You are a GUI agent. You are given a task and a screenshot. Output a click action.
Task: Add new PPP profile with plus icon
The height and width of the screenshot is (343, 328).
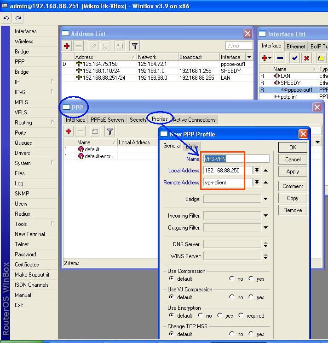pos(69,131)
